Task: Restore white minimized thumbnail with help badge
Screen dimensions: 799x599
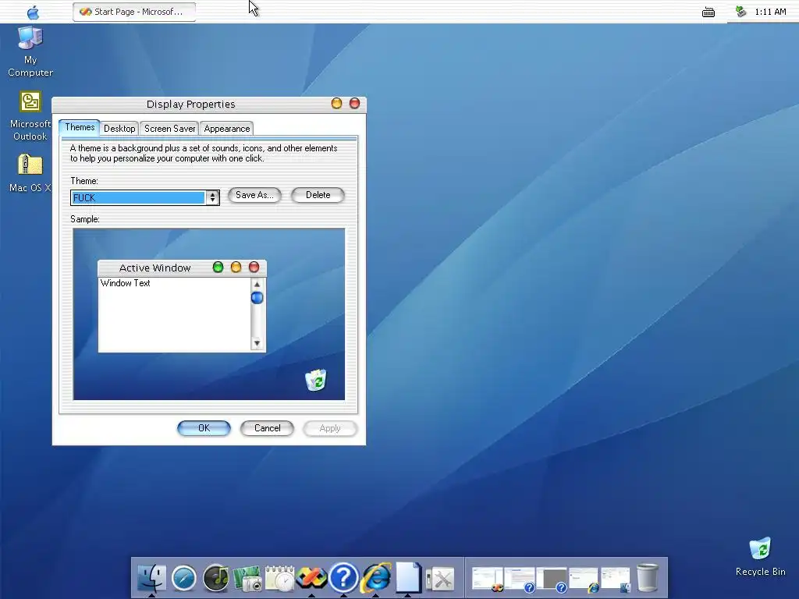Action: (x=520, y=580)
